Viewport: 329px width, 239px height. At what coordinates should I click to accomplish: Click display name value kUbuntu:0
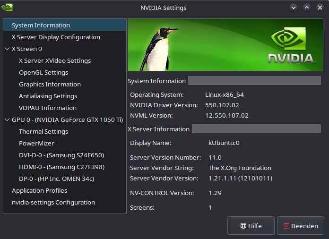coord(224,143)
